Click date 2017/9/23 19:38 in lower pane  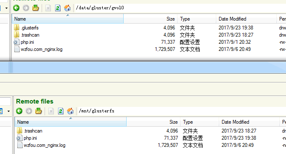pyautogui.click(x=239, y=138)
